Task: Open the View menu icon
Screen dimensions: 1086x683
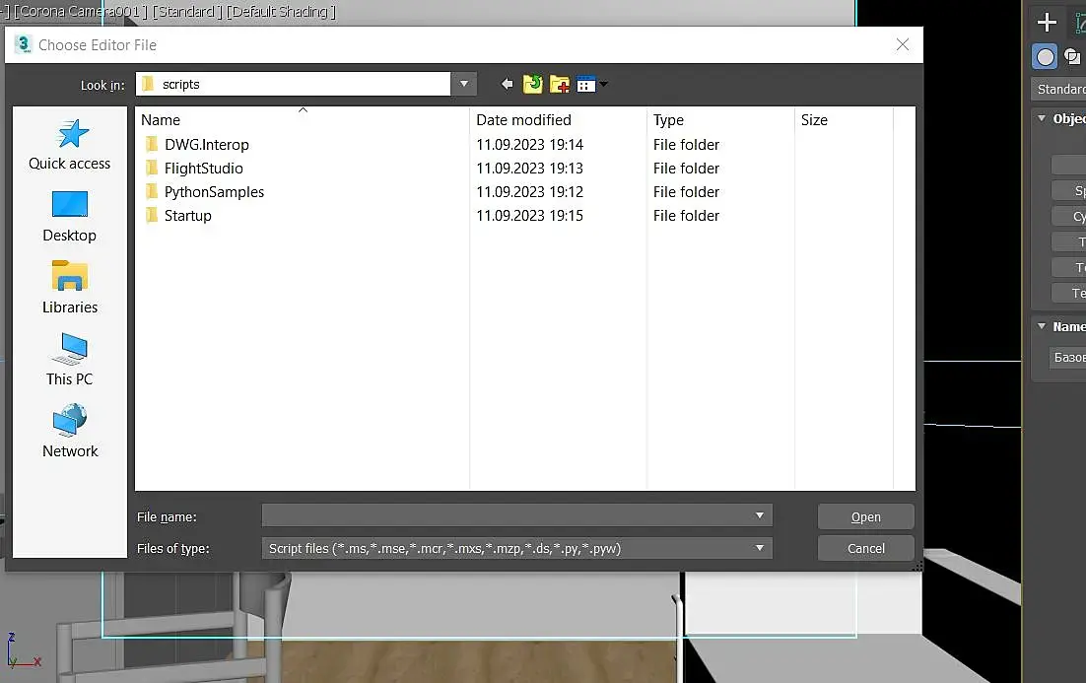Action: [x=586, y=85]
